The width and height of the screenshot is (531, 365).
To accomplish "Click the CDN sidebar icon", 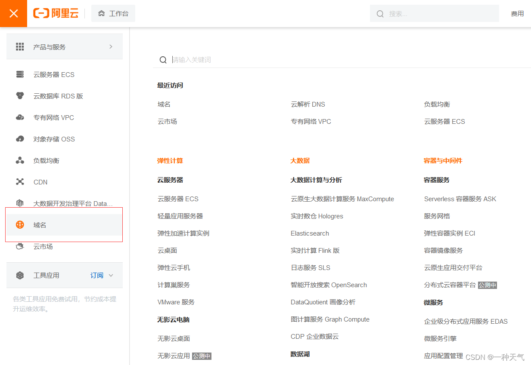I will [20, 182].
